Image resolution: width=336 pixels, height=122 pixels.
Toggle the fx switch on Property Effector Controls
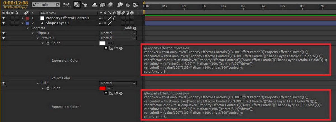click(115, 18)
